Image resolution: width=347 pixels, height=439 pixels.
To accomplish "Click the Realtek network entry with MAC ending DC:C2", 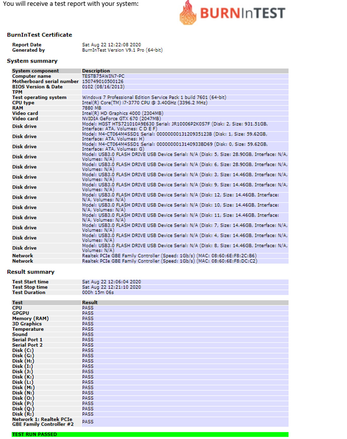I will (x=170, y=261).
